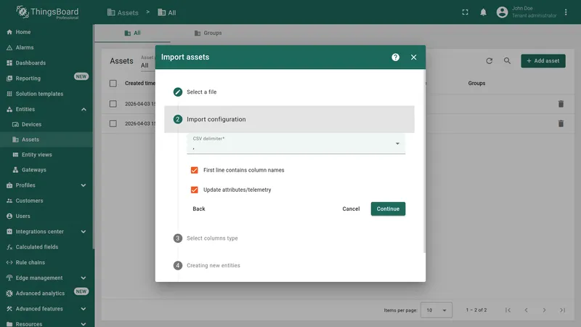
Task: Collapse the Entities section chevron
Action: [84, 110]
